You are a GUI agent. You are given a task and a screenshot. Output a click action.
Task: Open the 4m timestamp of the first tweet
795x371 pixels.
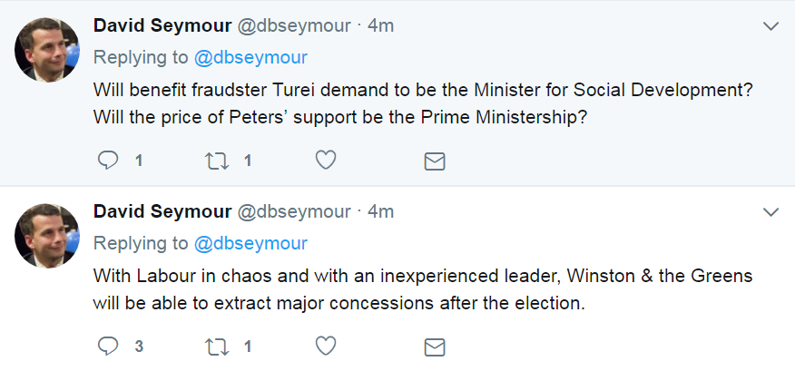(x=380, y=25)
